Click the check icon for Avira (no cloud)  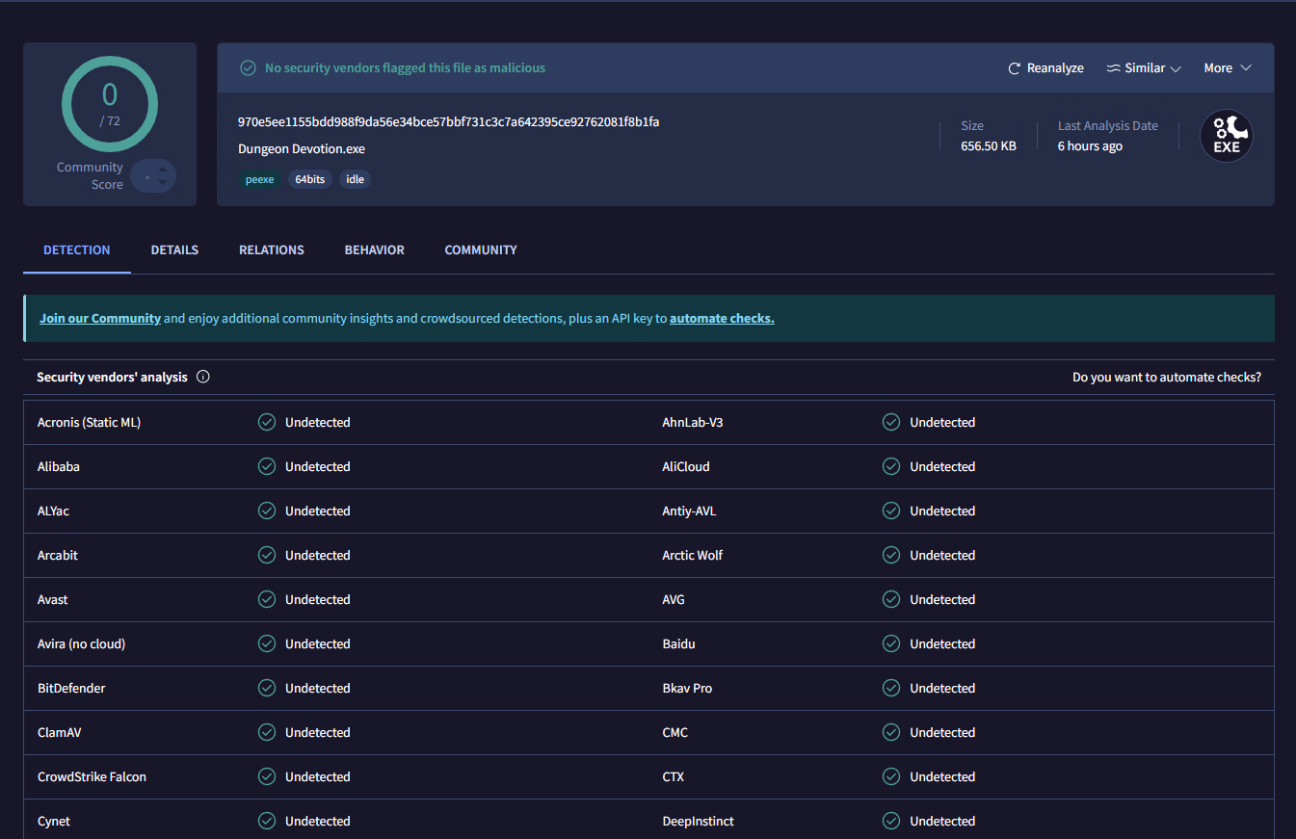tap(267, 643)
